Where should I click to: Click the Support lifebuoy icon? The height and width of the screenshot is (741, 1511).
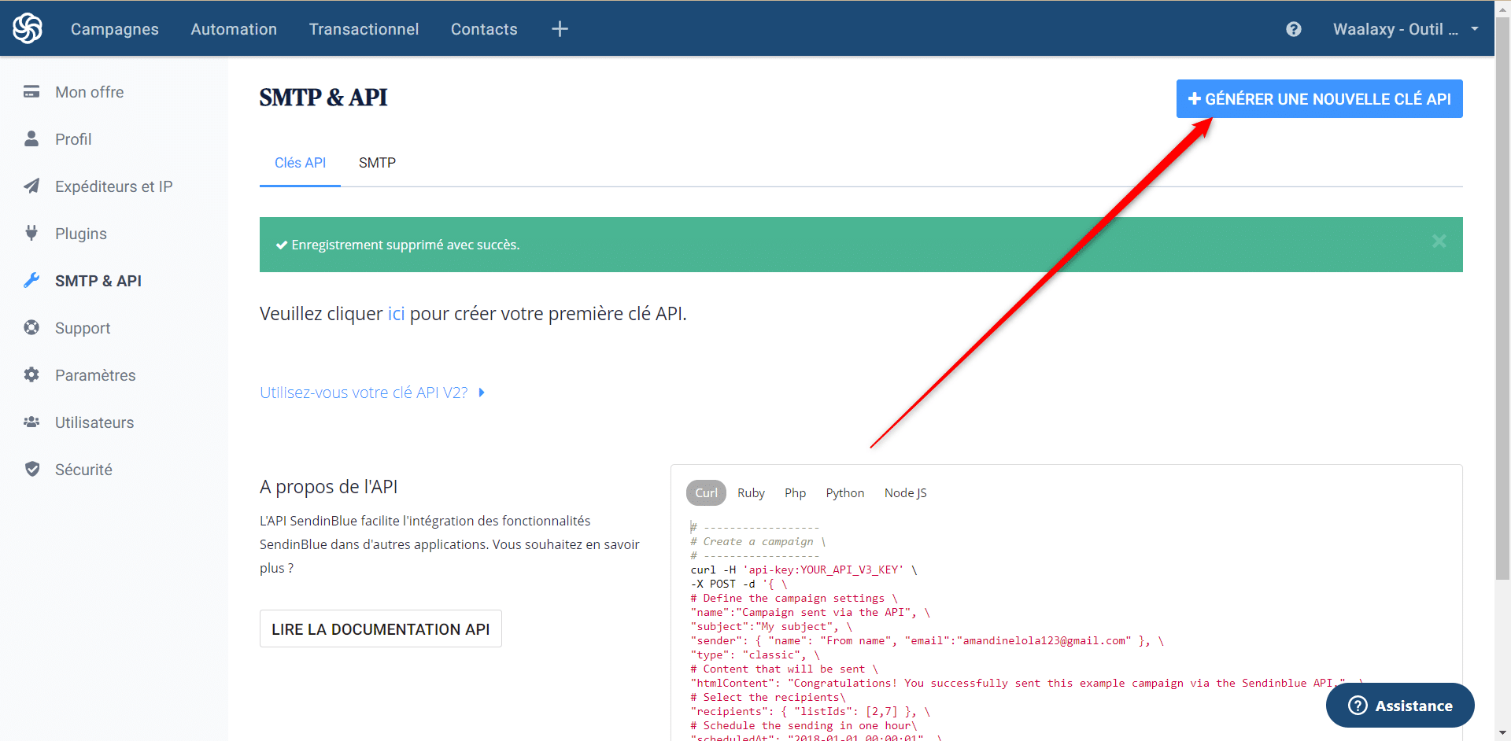tap(31, 327)
